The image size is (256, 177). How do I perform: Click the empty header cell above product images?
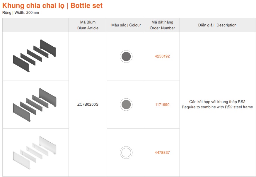click(35, 25)
